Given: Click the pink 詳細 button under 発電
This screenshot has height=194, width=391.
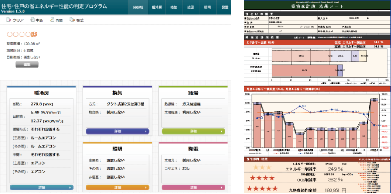Looking at the screenshot, I should [193, 187].
